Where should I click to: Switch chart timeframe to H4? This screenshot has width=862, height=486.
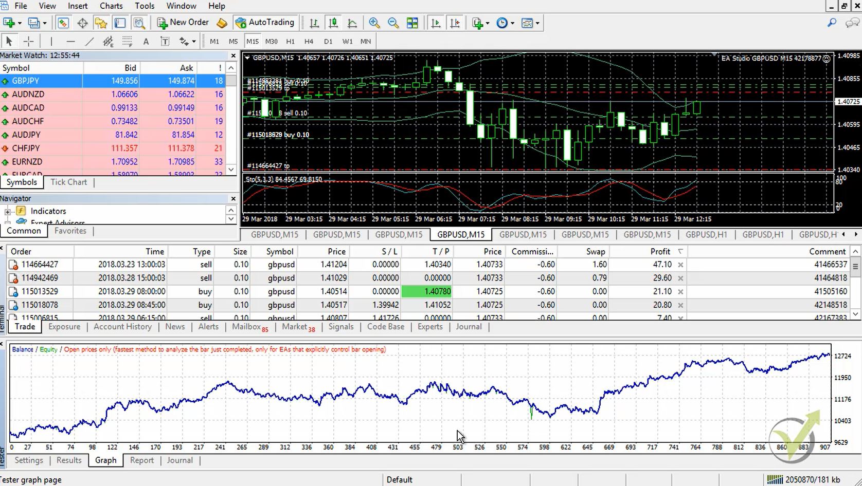coord(309,41)
